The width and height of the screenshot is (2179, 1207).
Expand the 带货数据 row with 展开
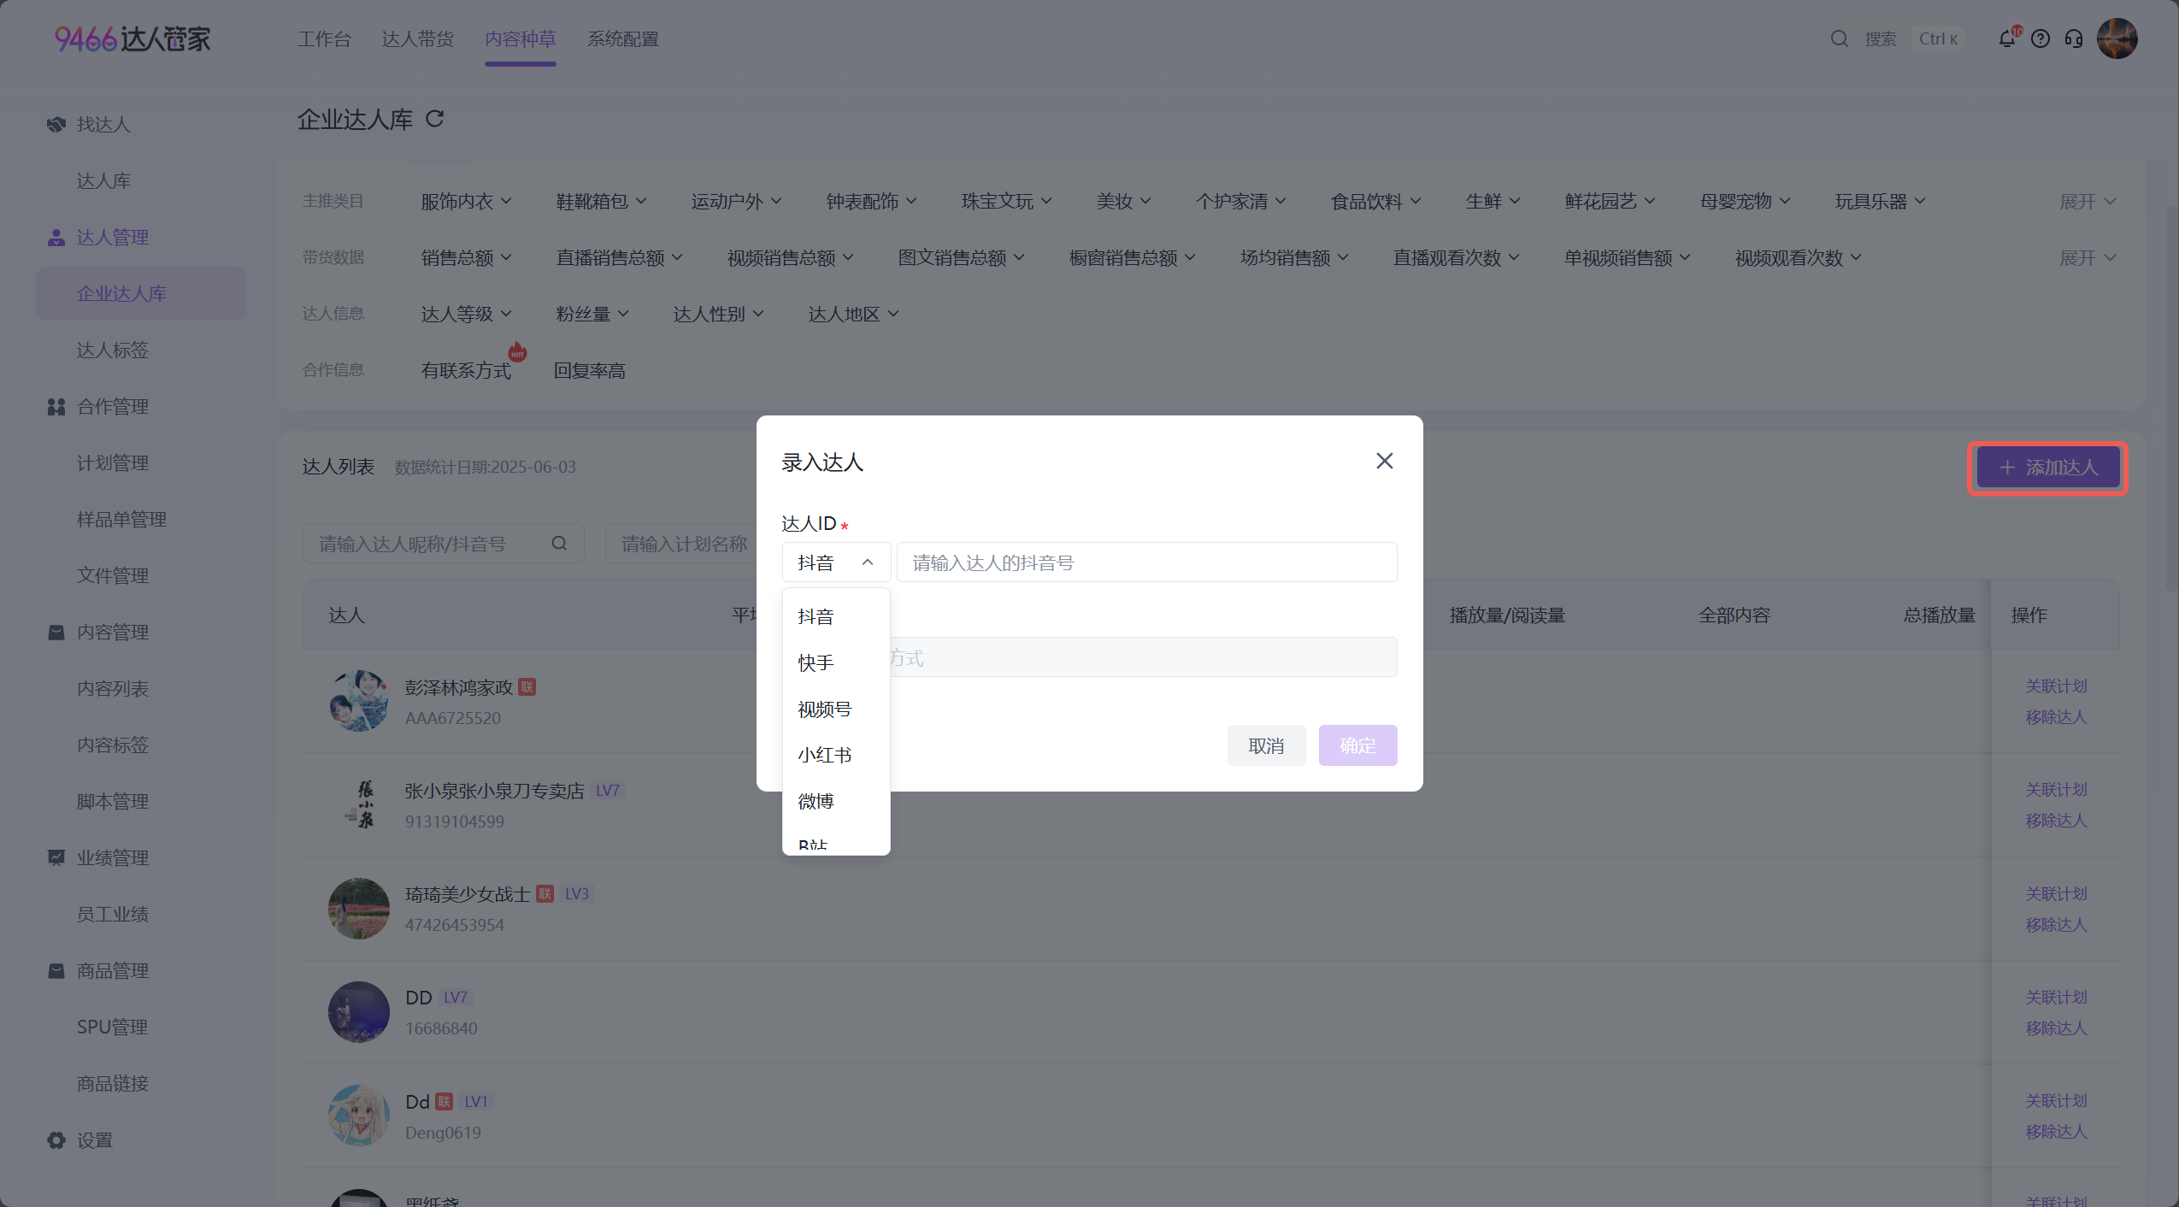(2087, 257)
